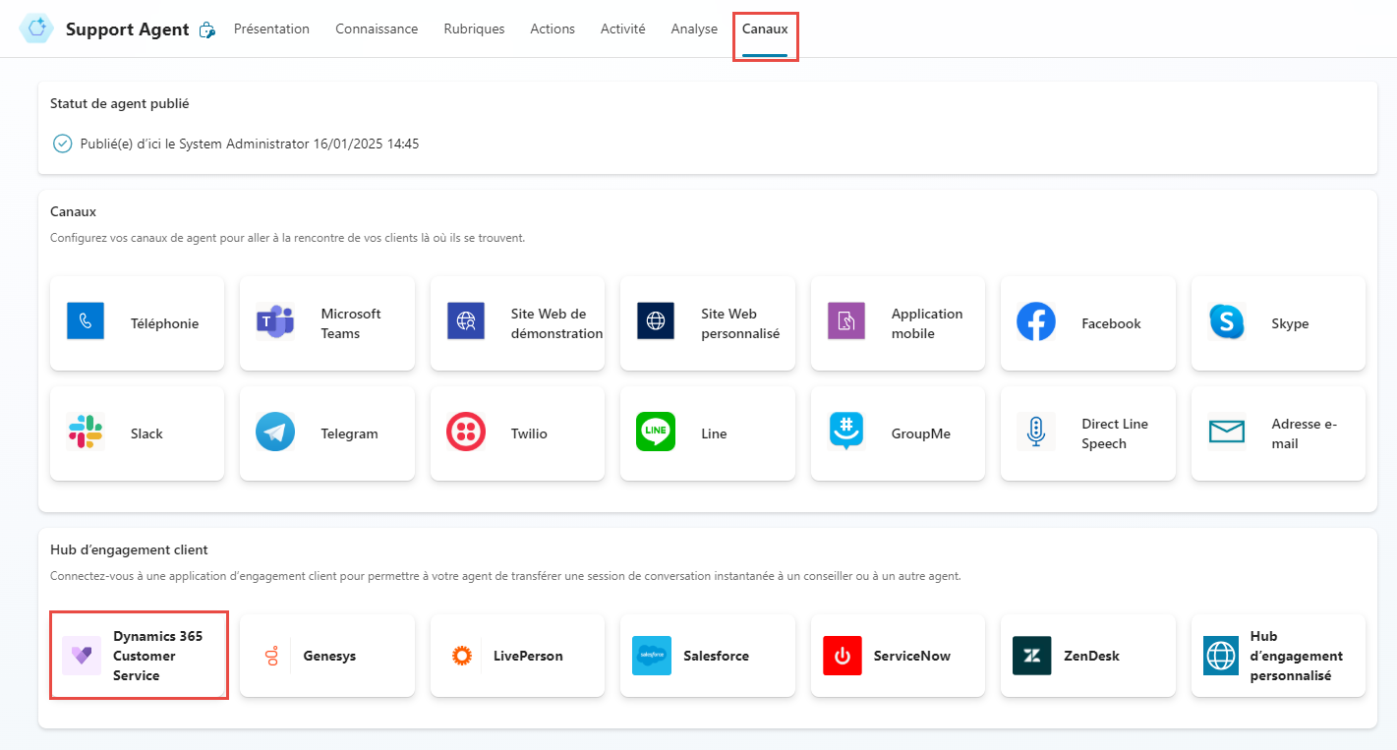Click the ZenDesk logo icon
This screenshot has width=1397, height=750.
point(1032,656)
